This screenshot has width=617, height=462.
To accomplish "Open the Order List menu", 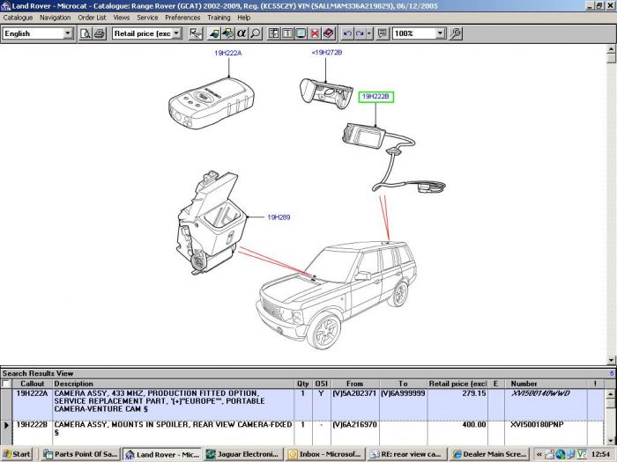I will (x=92, y=18).
